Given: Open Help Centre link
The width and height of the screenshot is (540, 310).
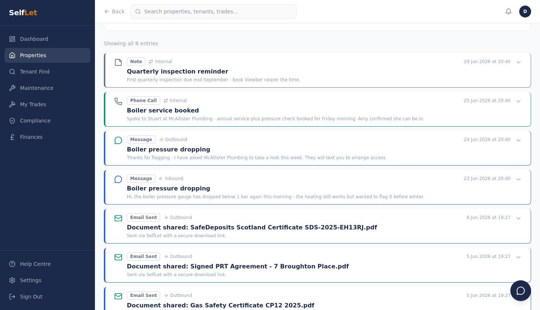Looking at the screenshot, I should (x=47, y=264).
